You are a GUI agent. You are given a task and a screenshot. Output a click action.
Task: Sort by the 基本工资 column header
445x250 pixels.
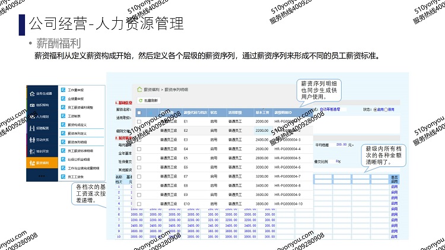coord(262,112)
